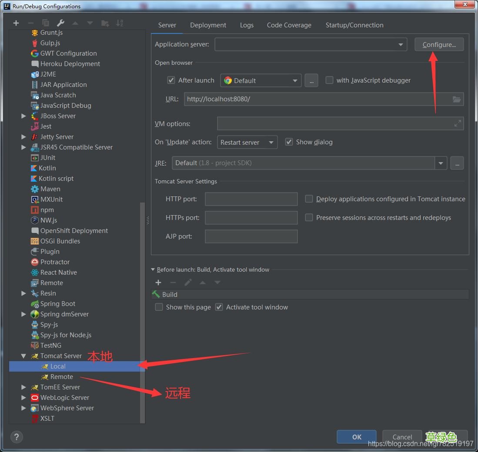Expand the JBoss Server tree node
This screenshot has height=452, width=478.
pyautogui.click(x=24, y=116)
